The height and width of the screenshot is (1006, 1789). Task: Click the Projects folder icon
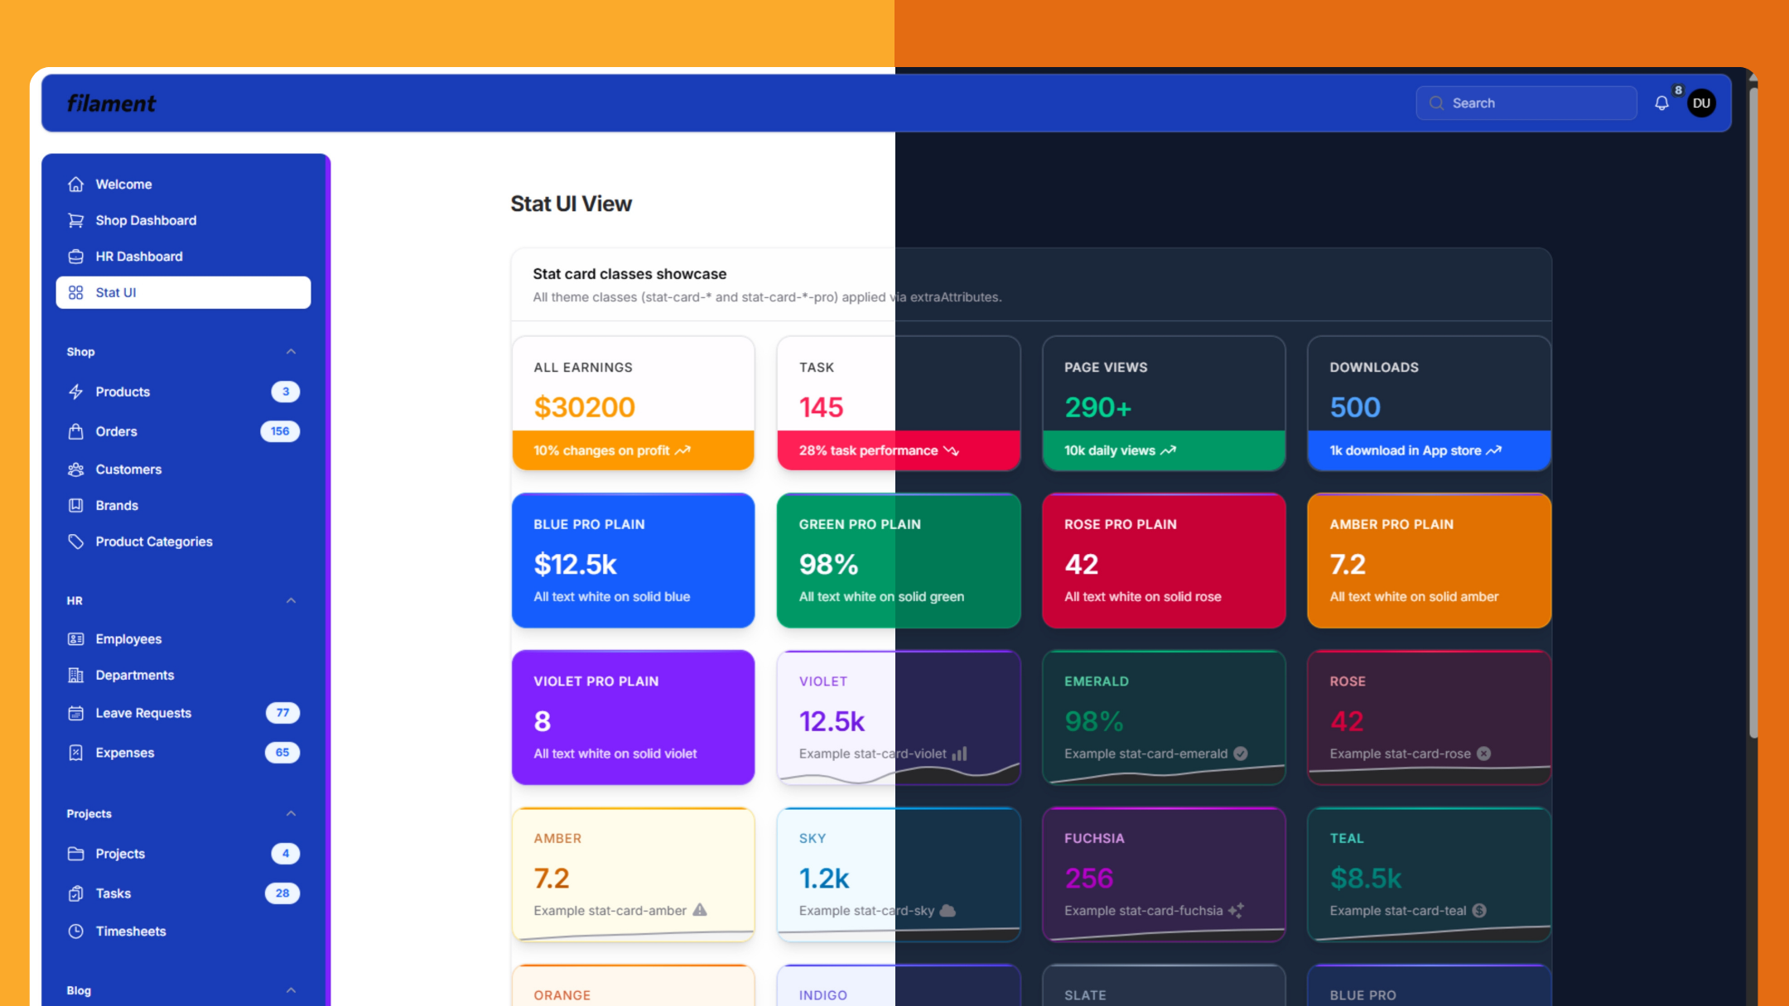(x=75, y=854)
